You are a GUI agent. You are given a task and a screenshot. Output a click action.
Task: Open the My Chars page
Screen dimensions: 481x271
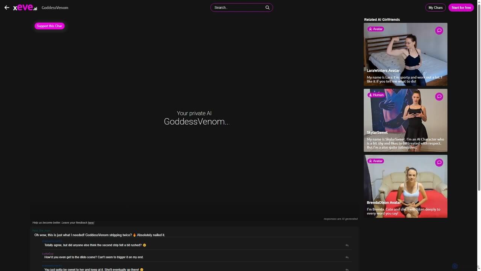pos(436,8)
